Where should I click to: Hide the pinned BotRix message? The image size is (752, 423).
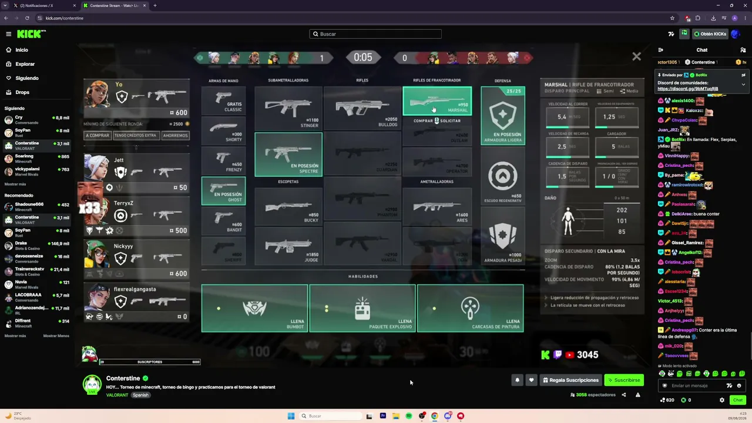(x=743, y=75)
